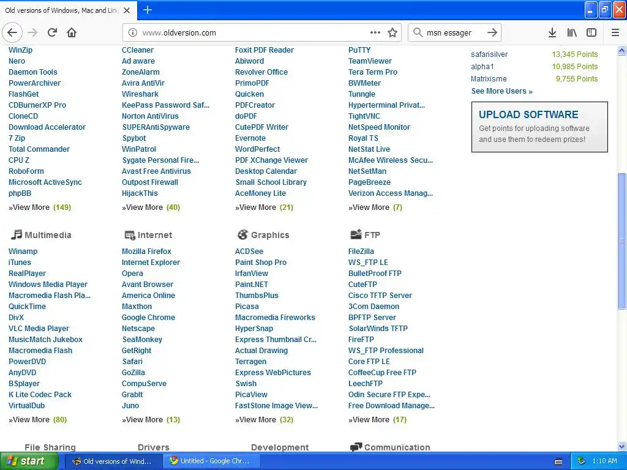View More office list (21)
The height and width of the screenshot is (470, 627).
pyautogui.click(x=264, y=207)
